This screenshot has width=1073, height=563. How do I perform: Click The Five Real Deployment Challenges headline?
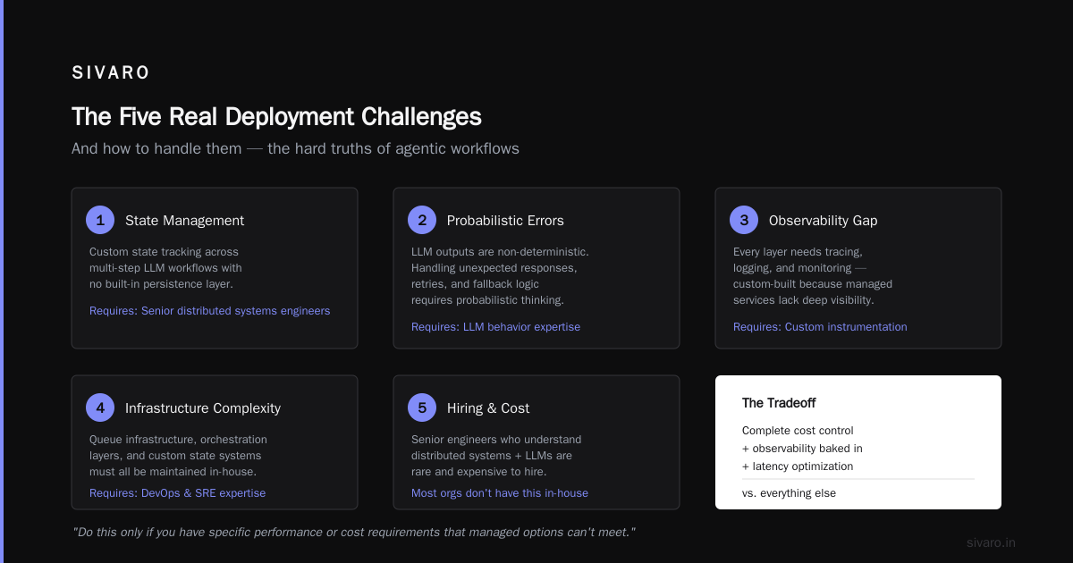click(276, 117)
